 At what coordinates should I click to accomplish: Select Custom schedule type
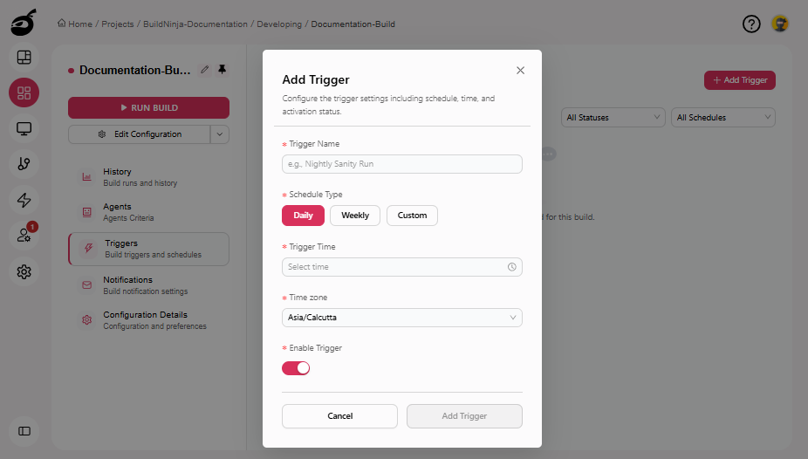pyautogui.click(x=412, y=216)
